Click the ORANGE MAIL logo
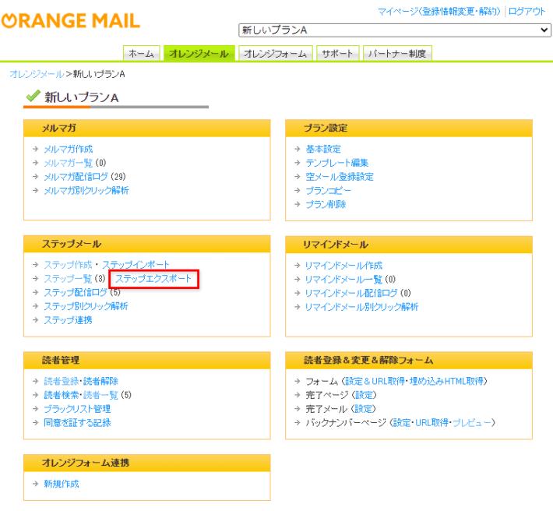This screenshot has height=511, width=553. pyautogui.click(x=71, y=20)
